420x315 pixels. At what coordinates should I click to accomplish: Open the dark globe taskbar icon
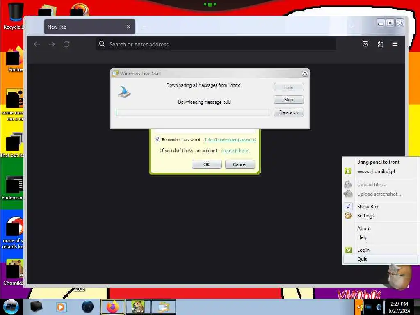coord(88,307)
